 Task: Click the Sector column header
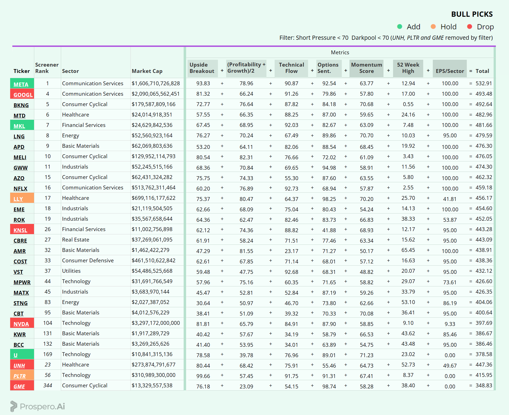(70, 71)
